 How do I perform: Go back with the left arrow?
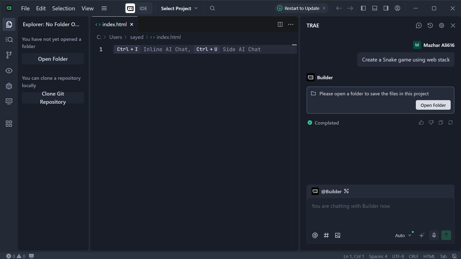pos(339,8)
